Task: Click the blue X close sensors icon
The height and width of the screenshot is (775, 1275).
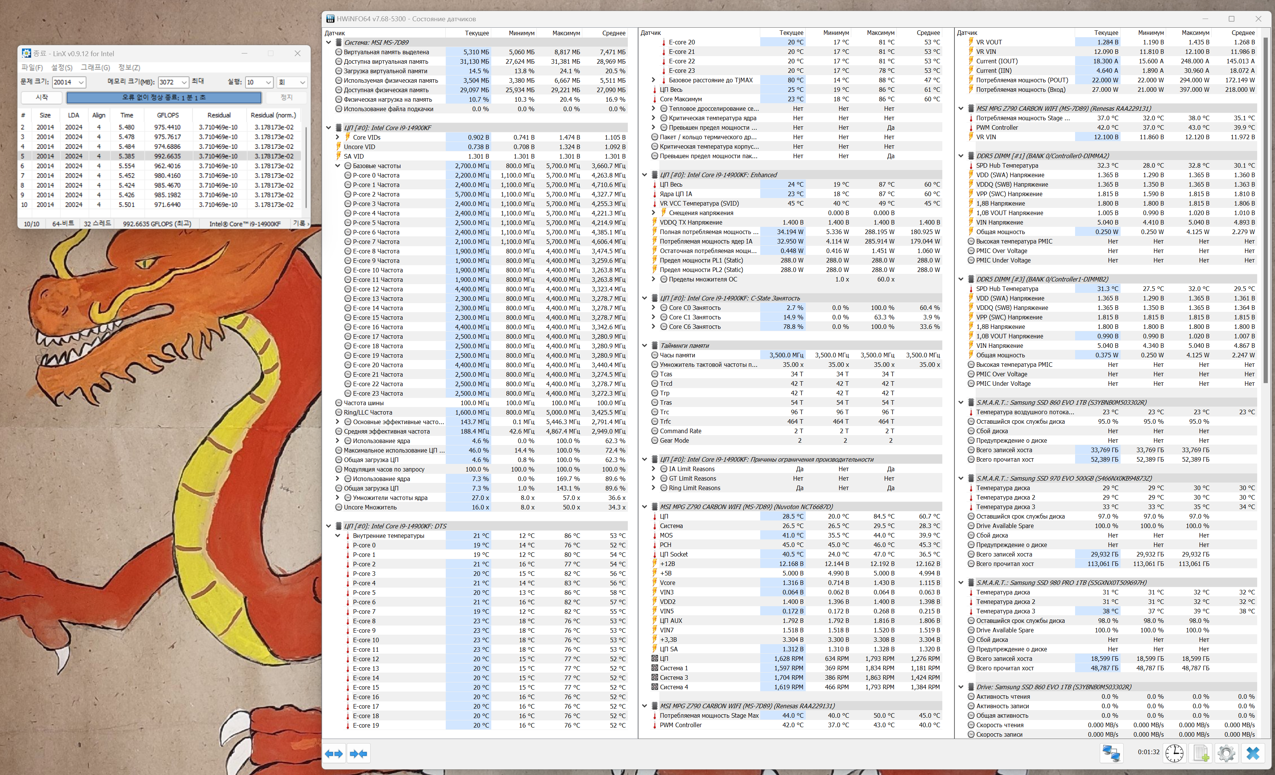Action: (x=1253, y=753)
